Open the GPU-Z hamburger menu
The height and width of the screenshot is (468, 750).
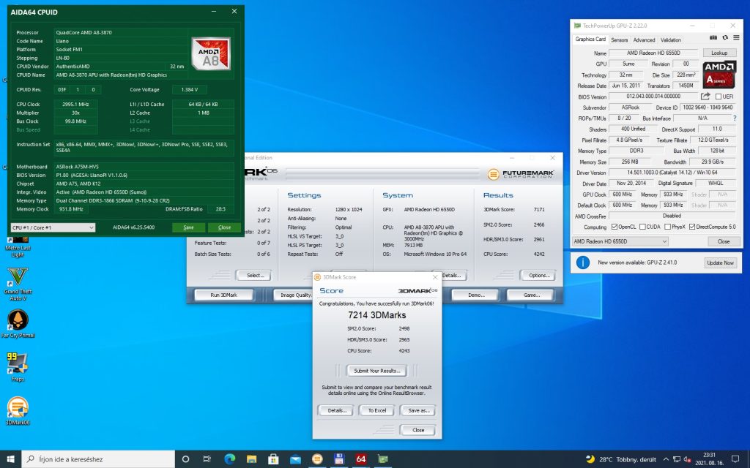click(x=737, y=37)
